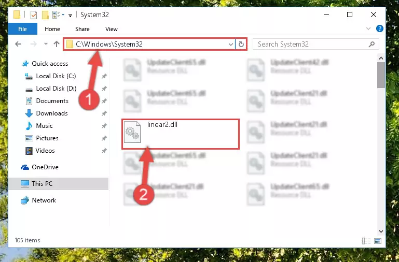Switch to Details view in status bar

pyautogui.click(x=366, y=241)
